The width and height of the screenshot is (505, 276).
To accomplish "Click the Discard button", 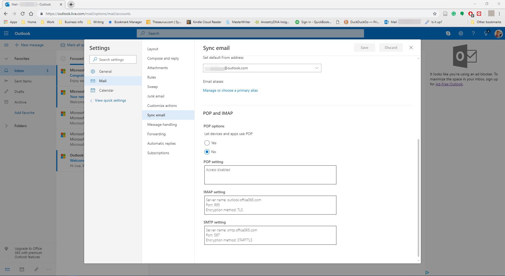I will (391, 48).
